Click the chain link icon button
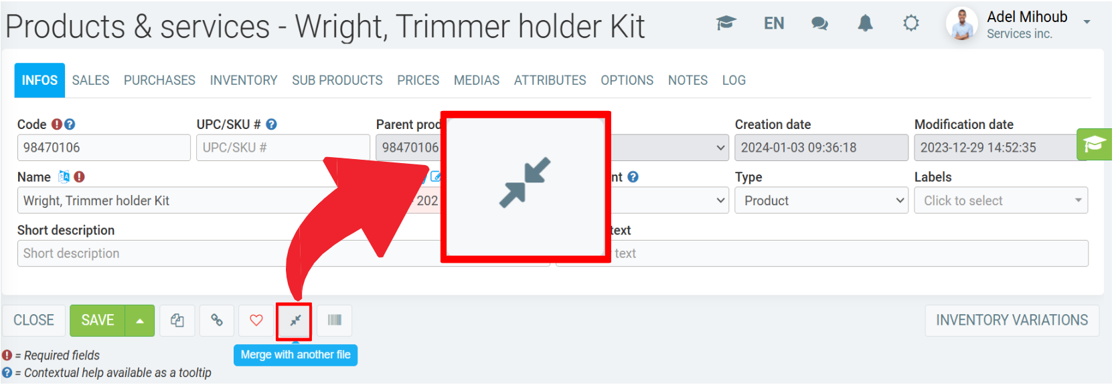Screen dimensions: 1114x385 [217, 321]
